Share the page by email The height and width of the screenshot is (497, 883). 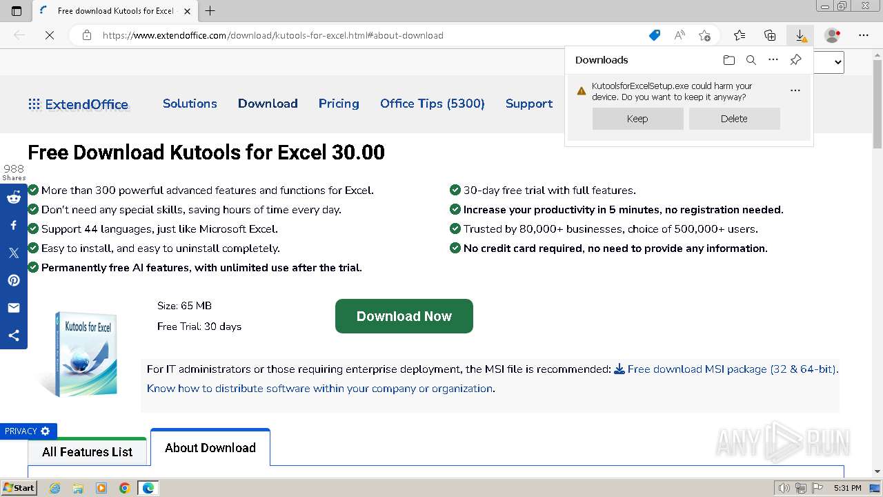pos(14,308)
